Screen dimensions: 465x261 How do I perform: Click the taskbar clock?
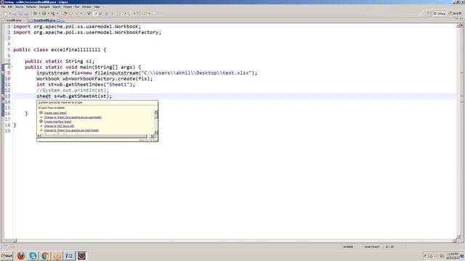pyautogui.click(x=453, y=256)
